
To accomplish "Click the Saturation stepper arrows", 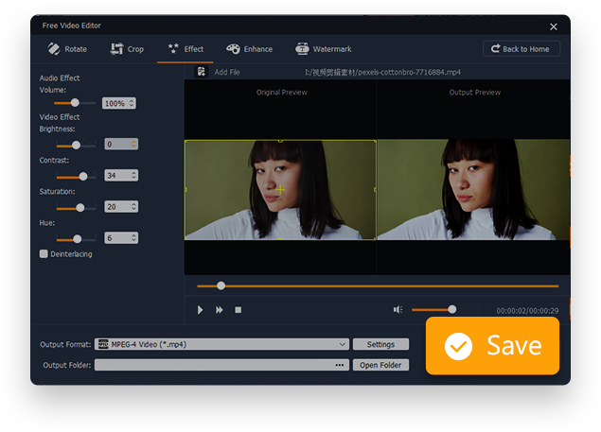I will click(133, 207).
